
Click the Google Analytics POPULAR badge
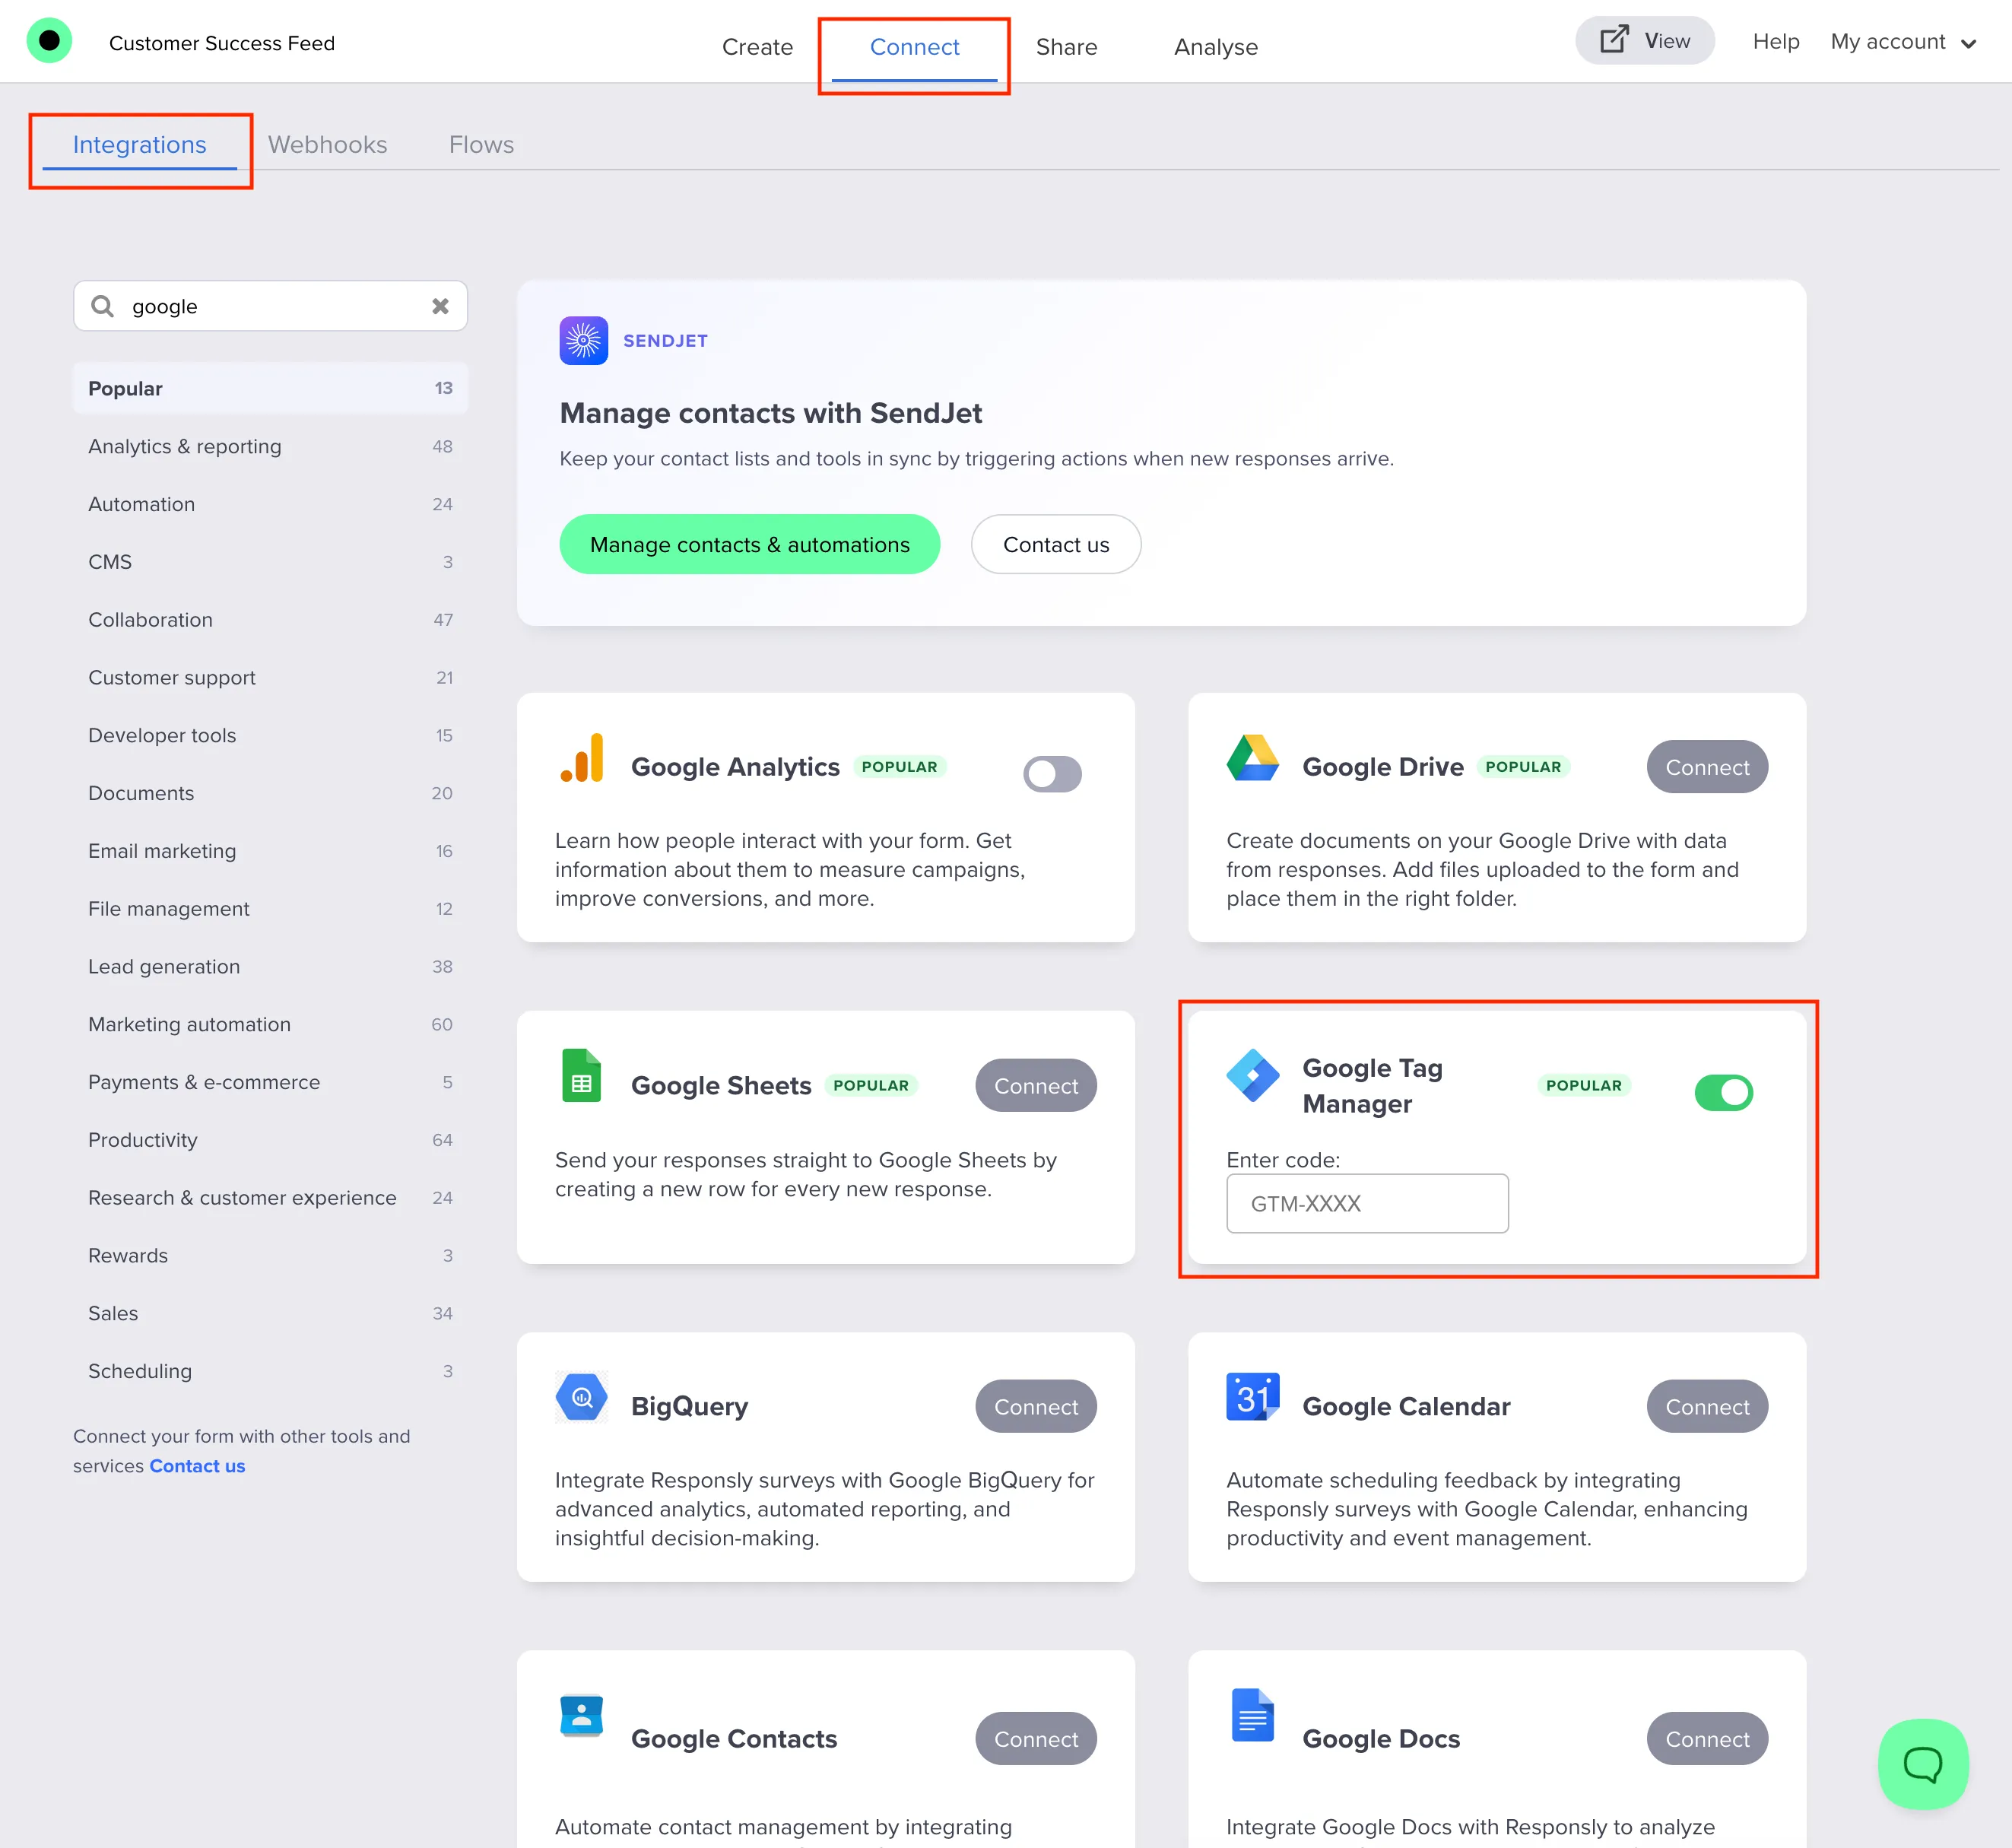coord(899,767)
